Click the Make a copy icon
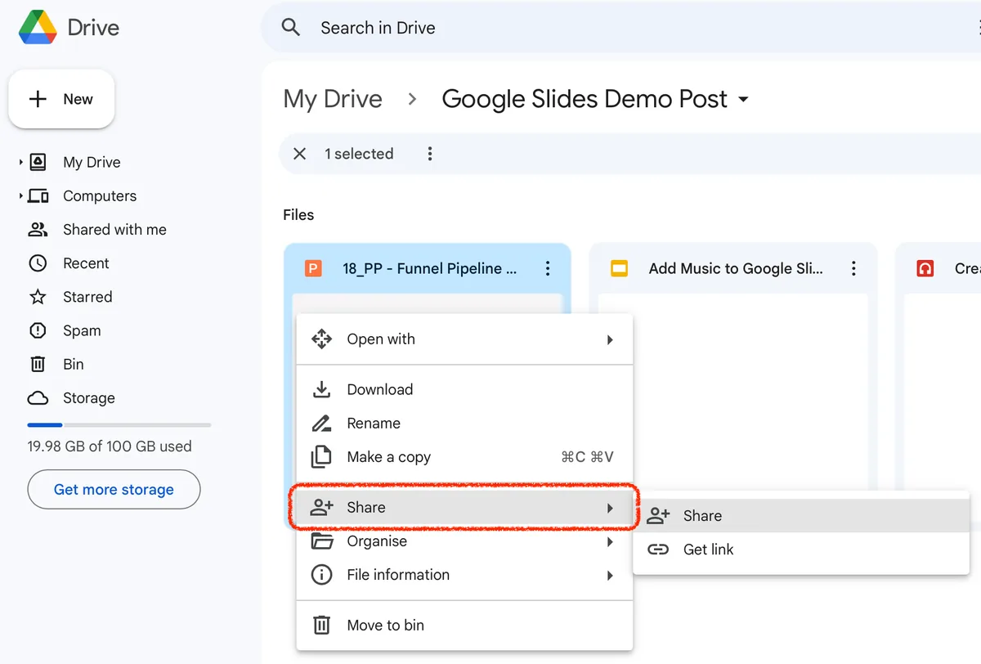The height and width of the screenshot is (664, 981). (322, 457)
